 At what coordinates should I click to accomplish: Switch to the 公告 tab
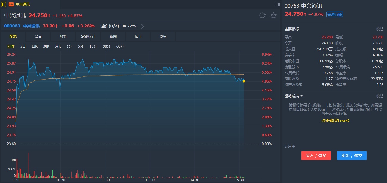point(38,36)
